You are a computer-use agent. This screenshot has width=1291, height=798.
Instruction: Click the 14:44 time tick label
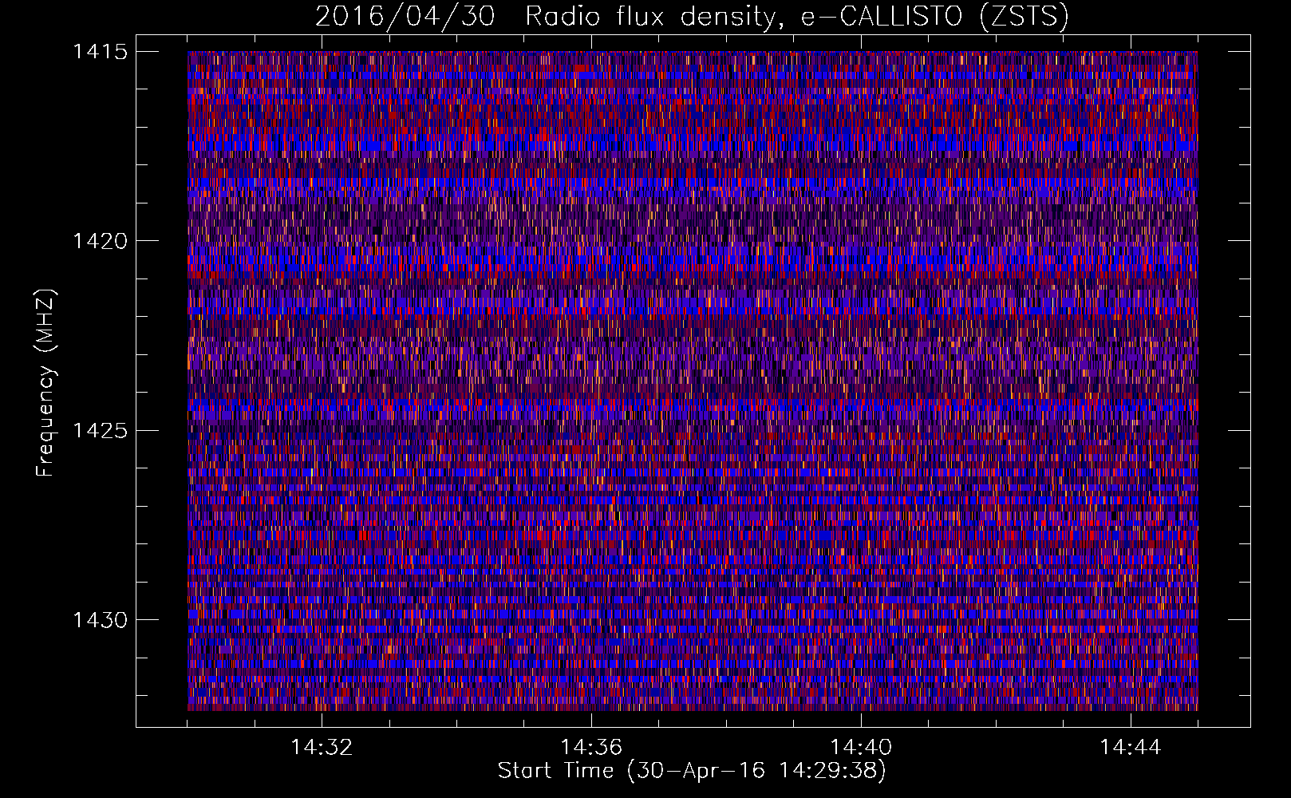click(1131, 748)
